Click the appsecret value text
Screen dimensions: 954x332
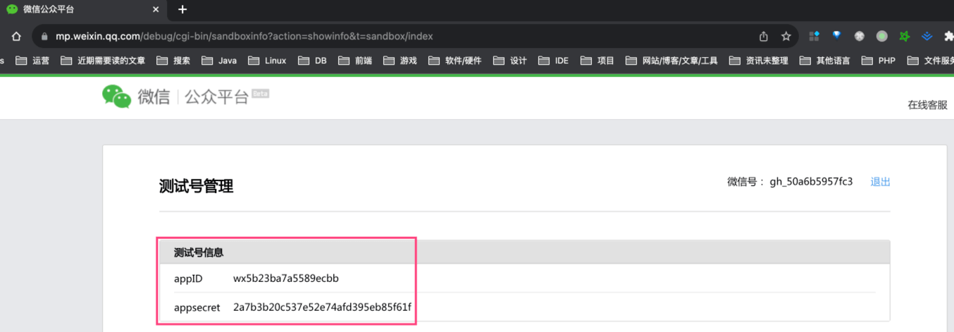point(322,307)
